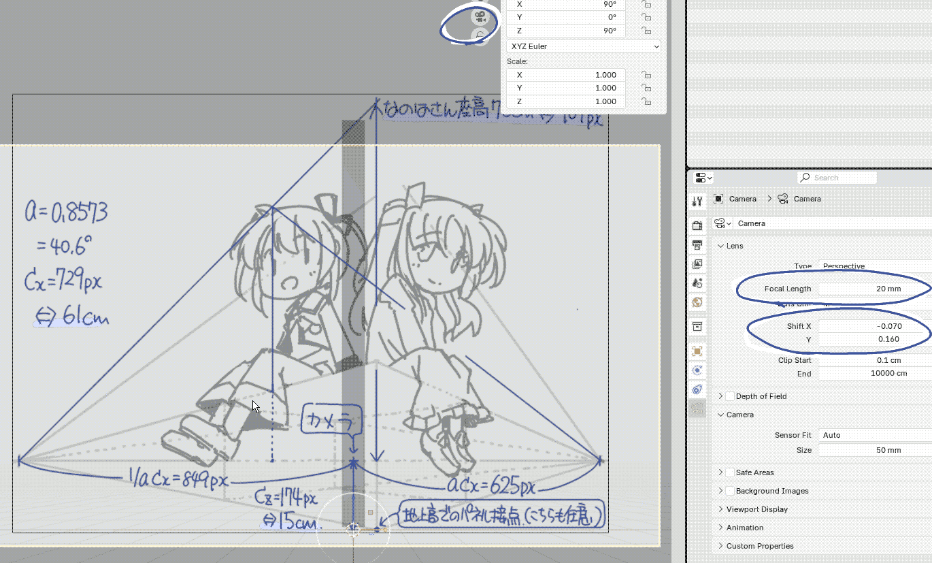Open the camera data-block browse dropdown

[x=722, y=223]
